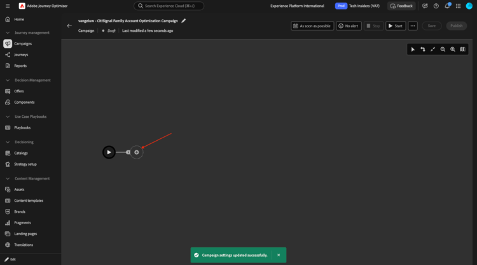Click the auto-arrange layout icon
This screenshot has height=265, width=477.
[423, 49]
